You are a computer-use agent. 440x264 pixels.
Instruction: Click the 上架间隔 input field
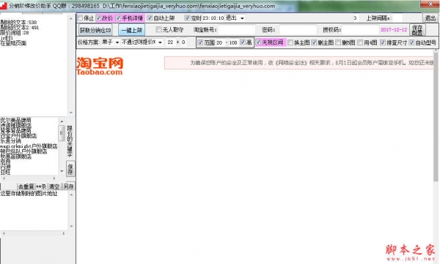[397, 18]
